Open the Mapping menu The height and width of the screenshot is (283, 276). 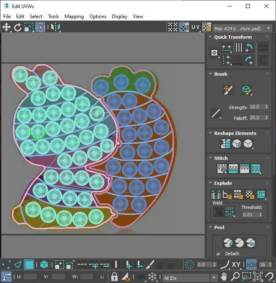click(74, 17)
